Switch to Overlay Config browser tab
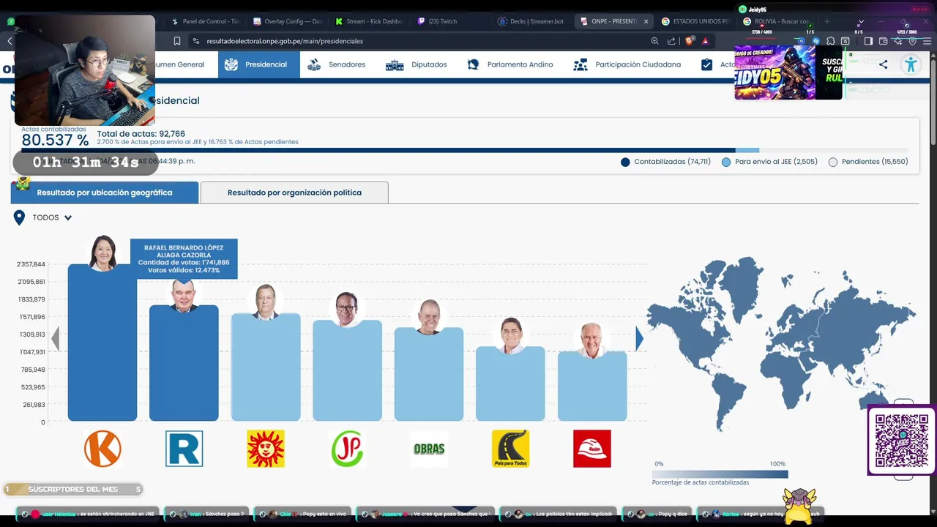This screenshot has width=937, height=527. [286, 21]
